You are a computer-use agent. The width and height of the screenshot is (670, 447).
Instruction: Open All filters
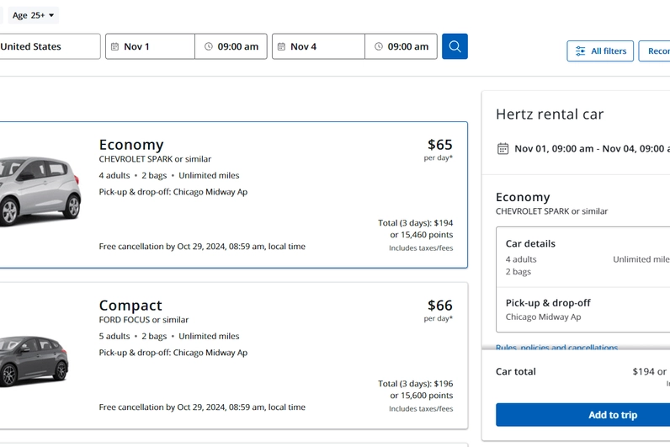point(600,51)
